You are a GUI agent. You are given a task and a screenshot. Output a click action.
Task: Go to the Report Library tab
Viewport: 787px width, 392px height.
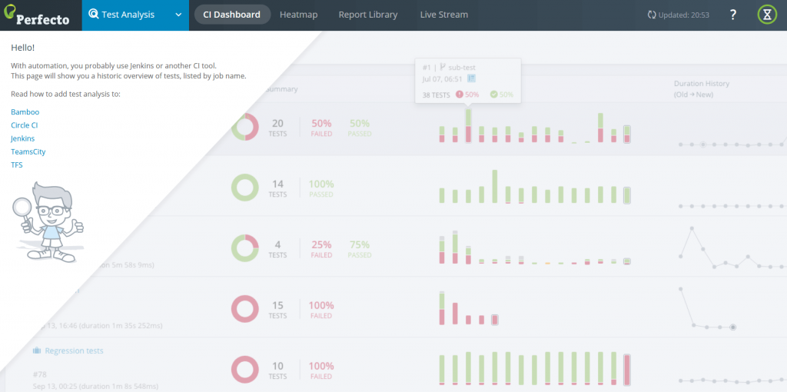pyautogui.click(x=368, y=15)
